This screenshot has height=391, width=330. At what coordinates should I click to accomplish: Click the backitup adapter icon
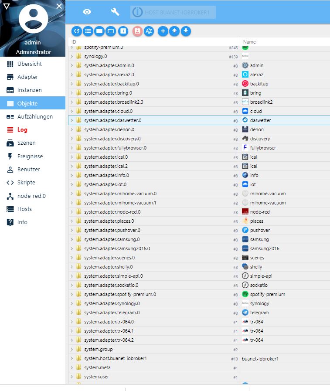(245, 84)
